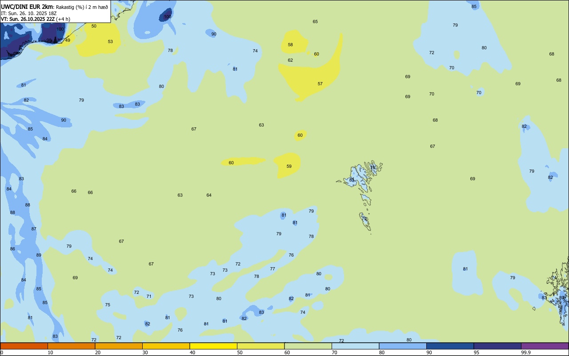
Task: Select the humidity value 57
Action: [x=320, y=84]
